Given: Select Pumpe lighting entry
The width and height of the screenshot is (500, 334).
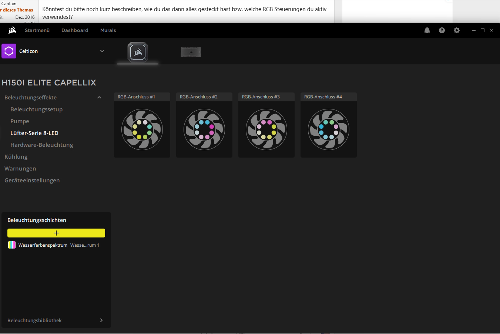Looking at the screenshot, I should pos(20,121).
